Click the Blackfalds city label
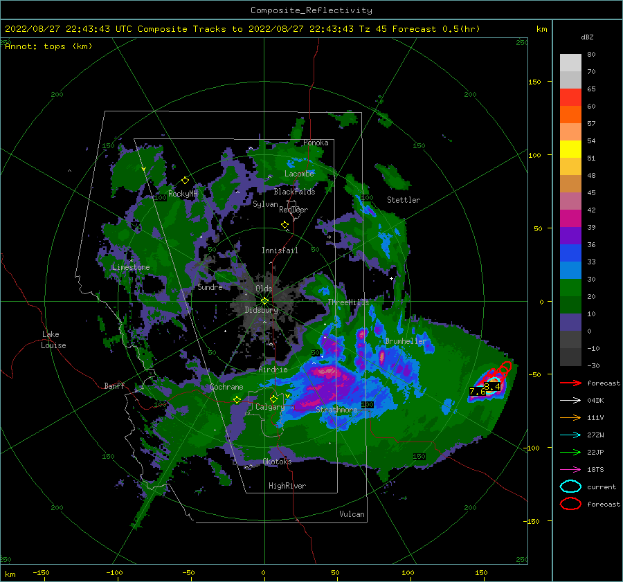Image resolution: width=623 pixels, height=582 pixels. 294,192
